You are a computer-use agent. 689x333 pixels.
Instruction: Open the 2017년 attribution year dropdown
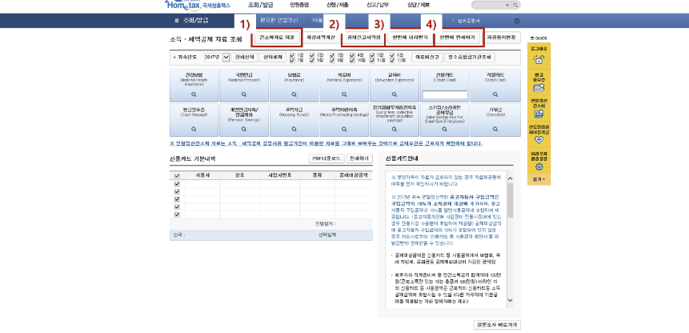tap(217, 57)
